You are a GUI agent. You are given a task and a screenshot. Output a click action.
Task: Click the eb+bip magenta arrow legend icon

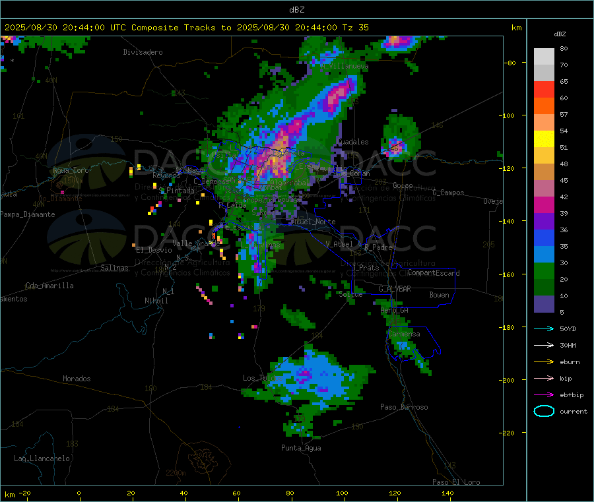[x=544, y=394]
